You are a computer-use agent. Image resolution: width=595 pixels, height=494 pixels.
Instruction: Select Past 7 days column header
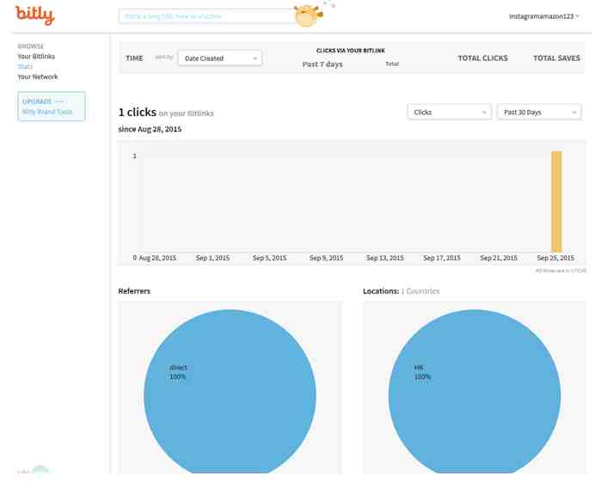point(322,64)
